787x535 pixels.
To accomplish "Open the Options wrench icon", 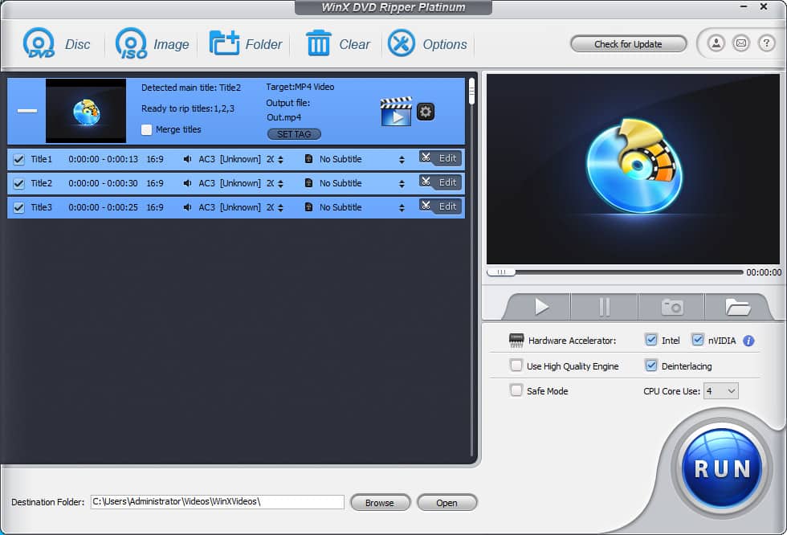I will pyautogui.click(x=402, y=43).
